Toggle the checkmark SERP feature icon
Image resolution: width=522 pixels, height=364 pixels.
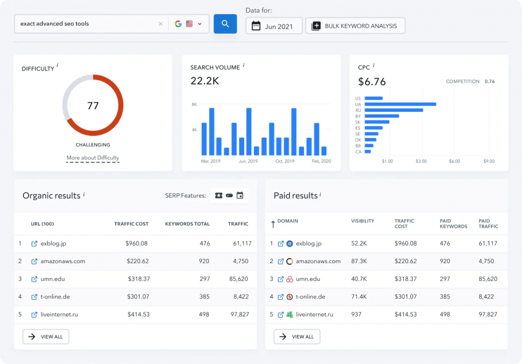click(x=229, y=195)
